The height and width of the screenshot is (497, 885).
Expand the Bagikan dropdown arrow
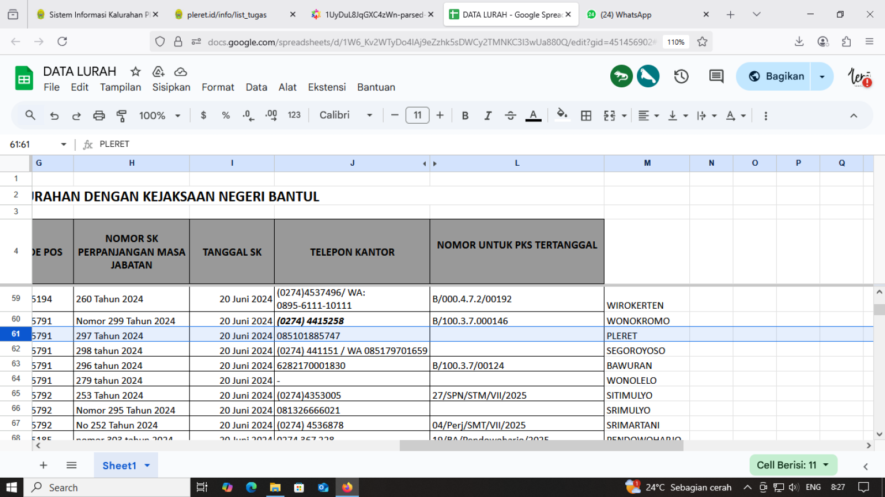(x=822, y=76)
